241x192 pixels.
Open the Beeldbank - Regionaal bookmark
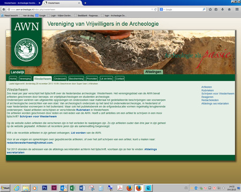87,15
